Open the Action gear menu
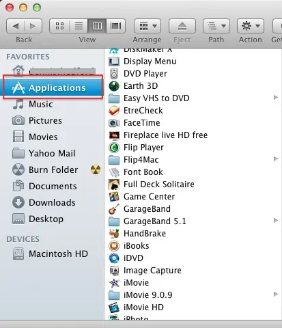The image size is (282, 328). click(251, 26)
